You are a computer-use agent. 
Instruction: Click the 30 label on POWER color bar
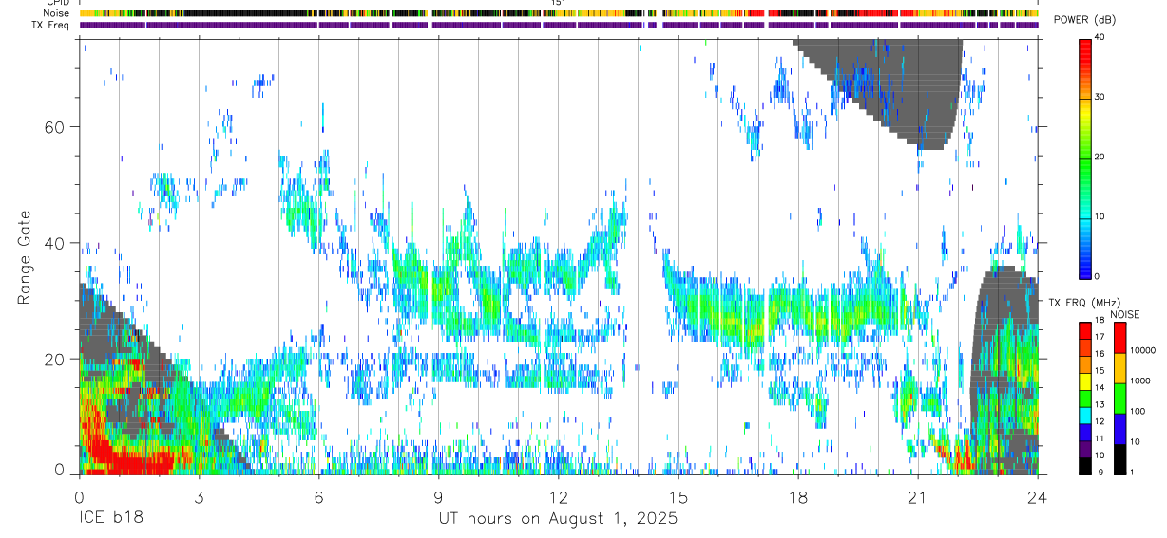click(x=1098, y=98)
